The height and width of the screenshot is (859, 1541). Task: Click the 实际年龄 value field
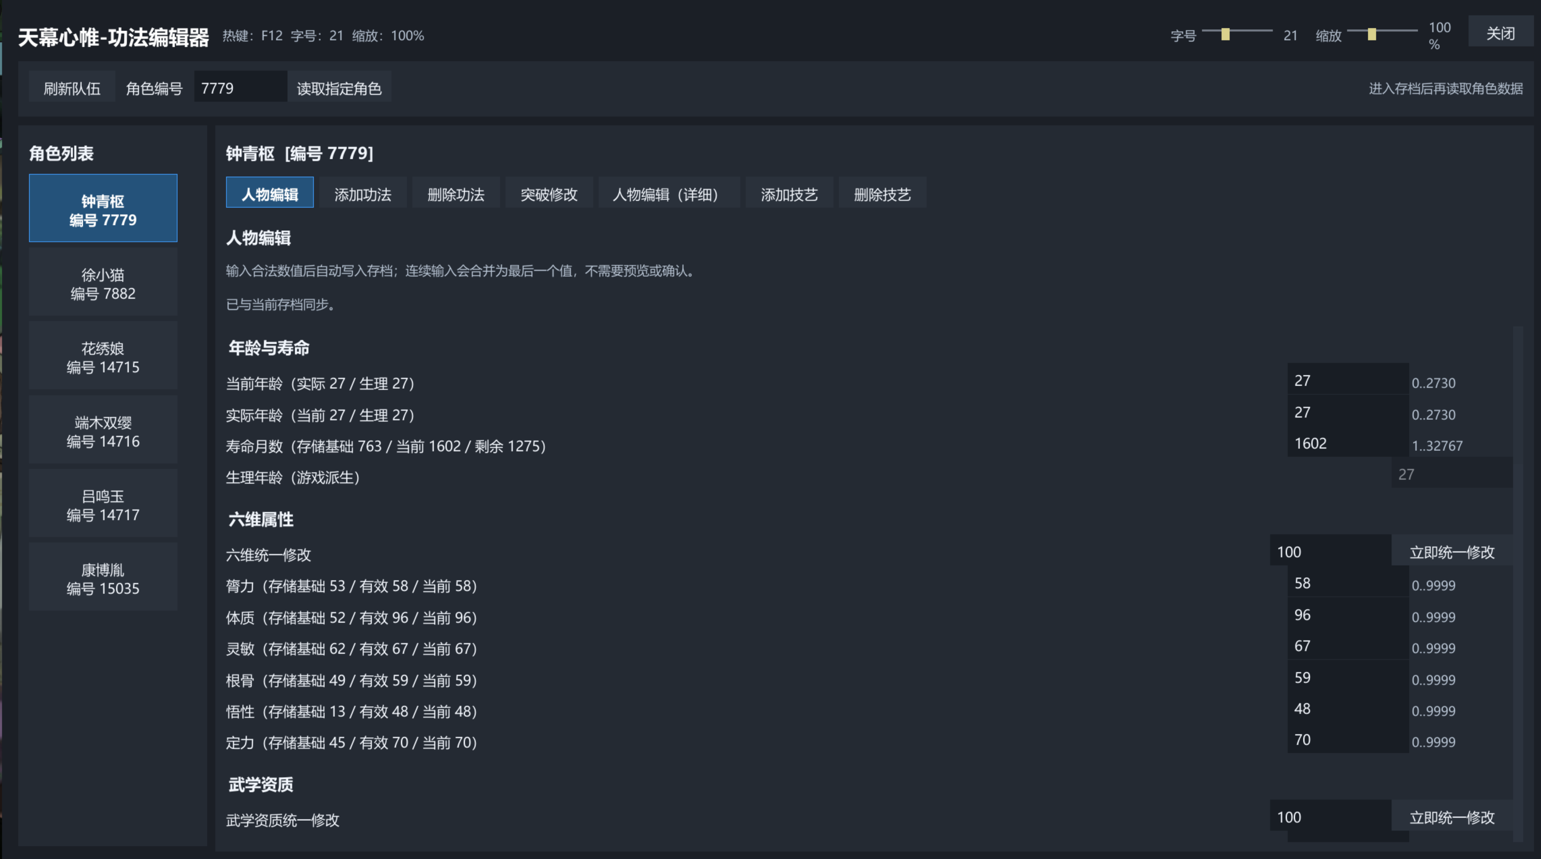[1348, 411]
